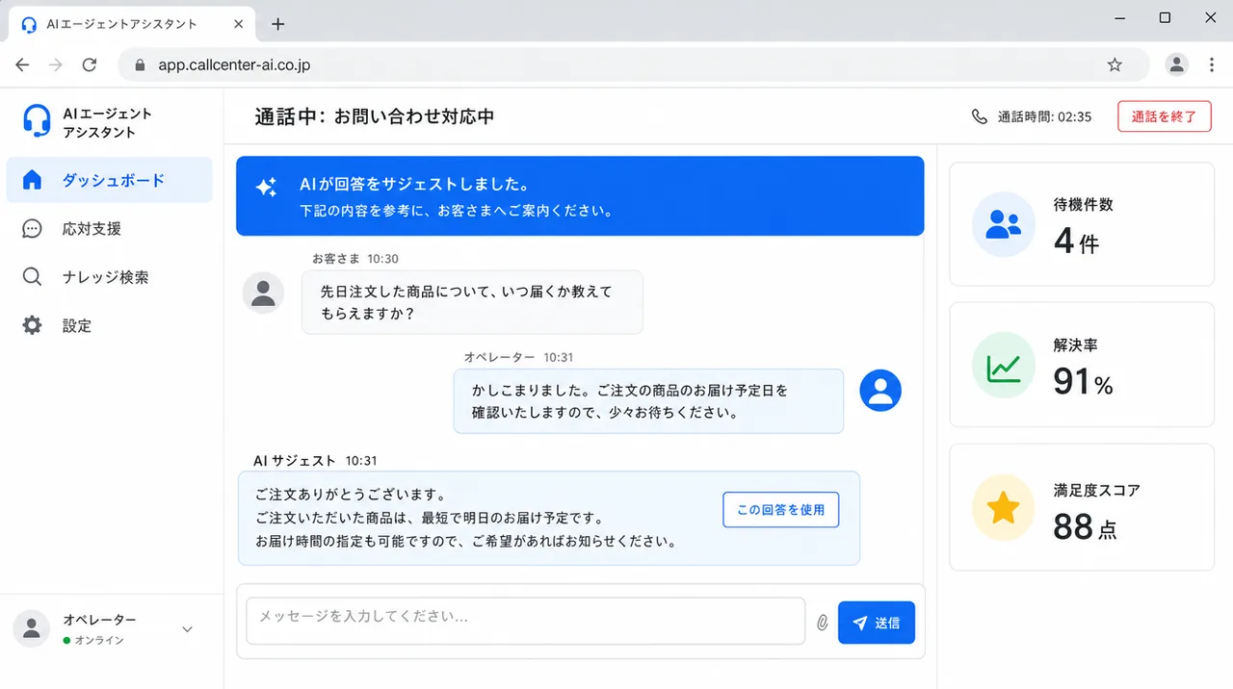Bookmark this page with the star icon
The height and width of the screenshot is (689, 1233).
click(1115, 65)
